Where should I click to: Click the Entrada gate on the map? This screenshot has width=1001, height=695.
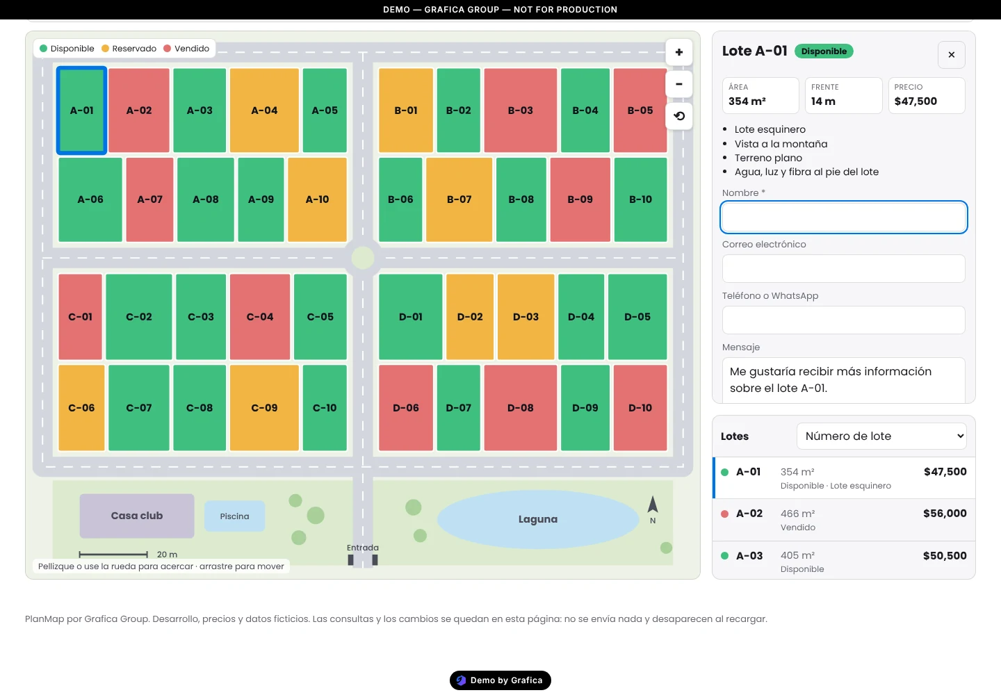point(363,555)
